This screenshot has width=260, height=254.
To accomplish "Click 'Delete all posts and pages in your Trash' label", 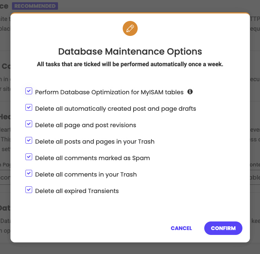I will [x=95, y=142].
